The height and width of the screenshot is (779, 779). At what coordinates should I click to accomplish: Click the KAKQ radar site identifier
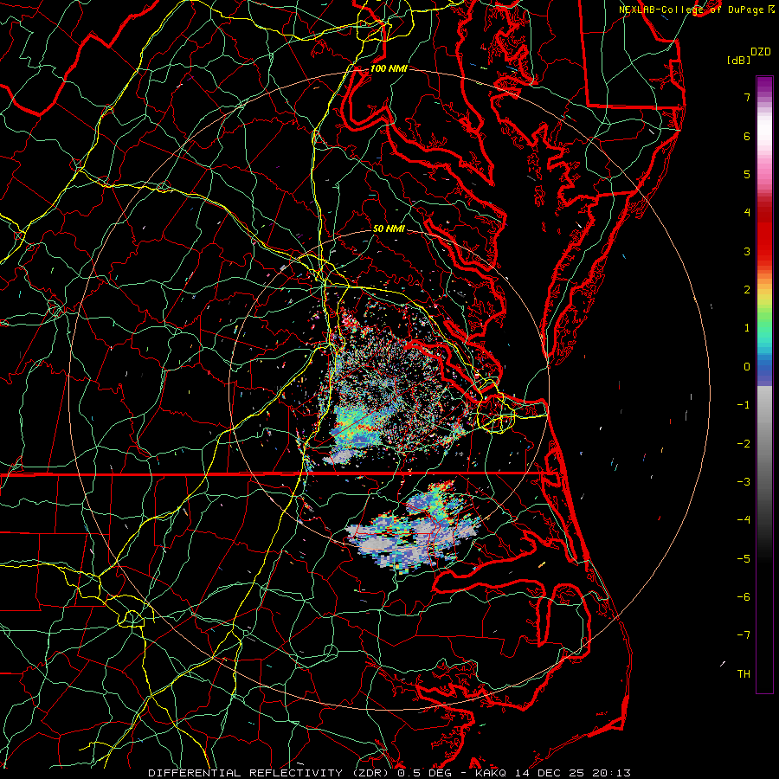click(491, 773)
